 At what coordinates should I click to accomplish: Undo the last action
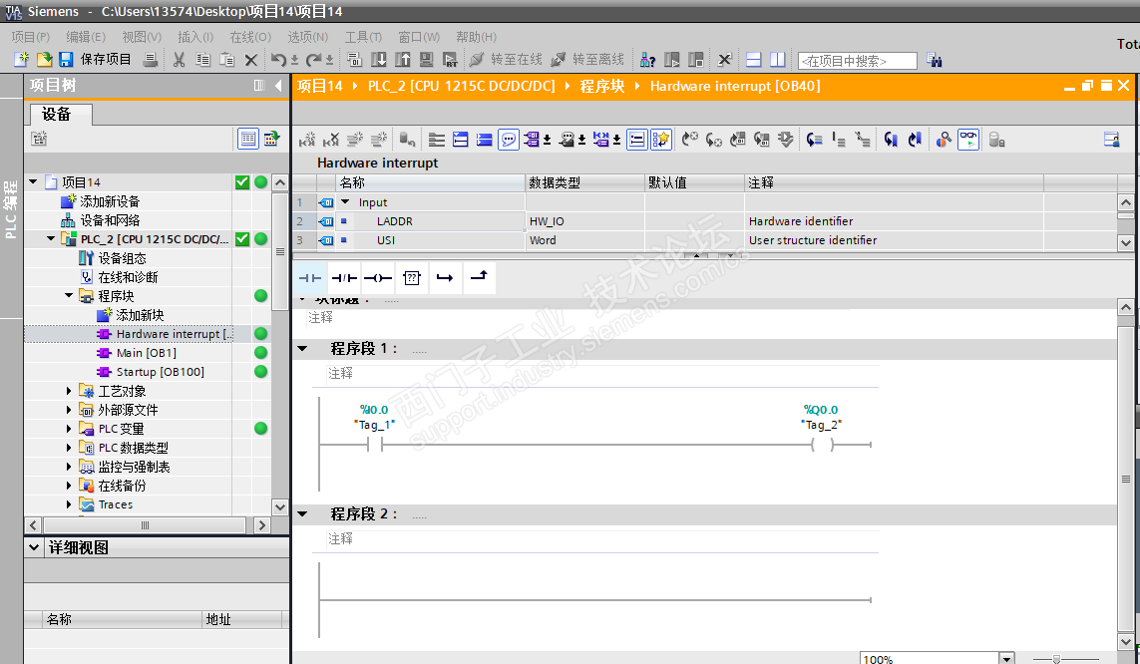[278, 60]
